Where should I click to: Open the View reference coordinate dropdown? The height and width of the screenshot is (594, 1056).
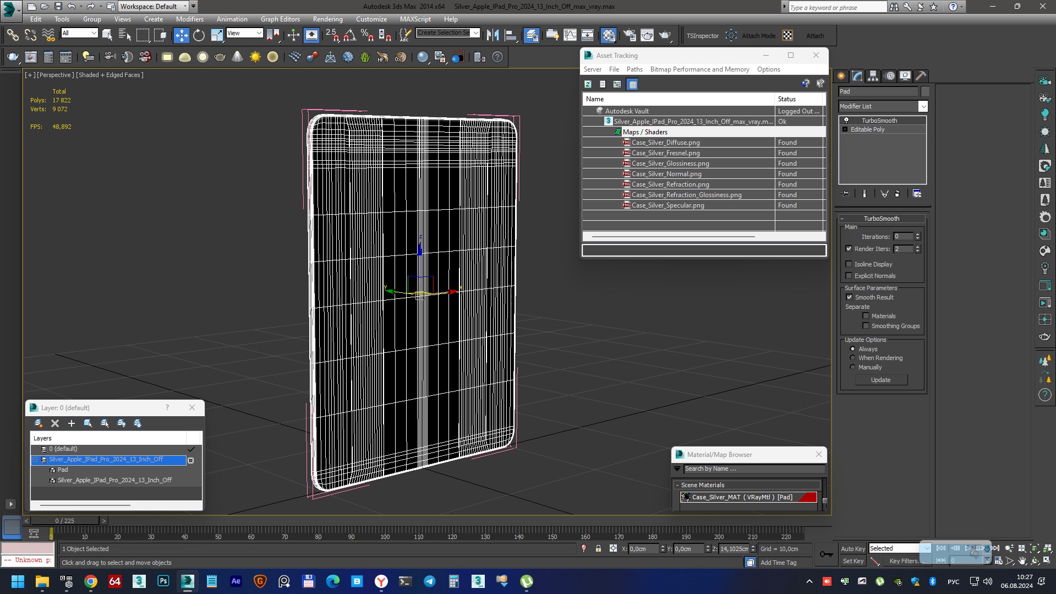(x=244, y=33)
